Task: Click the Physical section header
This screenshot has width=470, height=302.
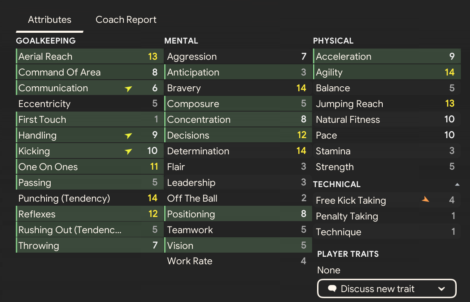Action: tap(333, 41)
